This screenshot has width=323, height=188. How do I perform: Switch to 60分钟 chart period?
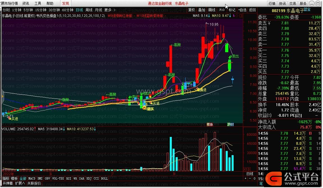tap(68, 10)
